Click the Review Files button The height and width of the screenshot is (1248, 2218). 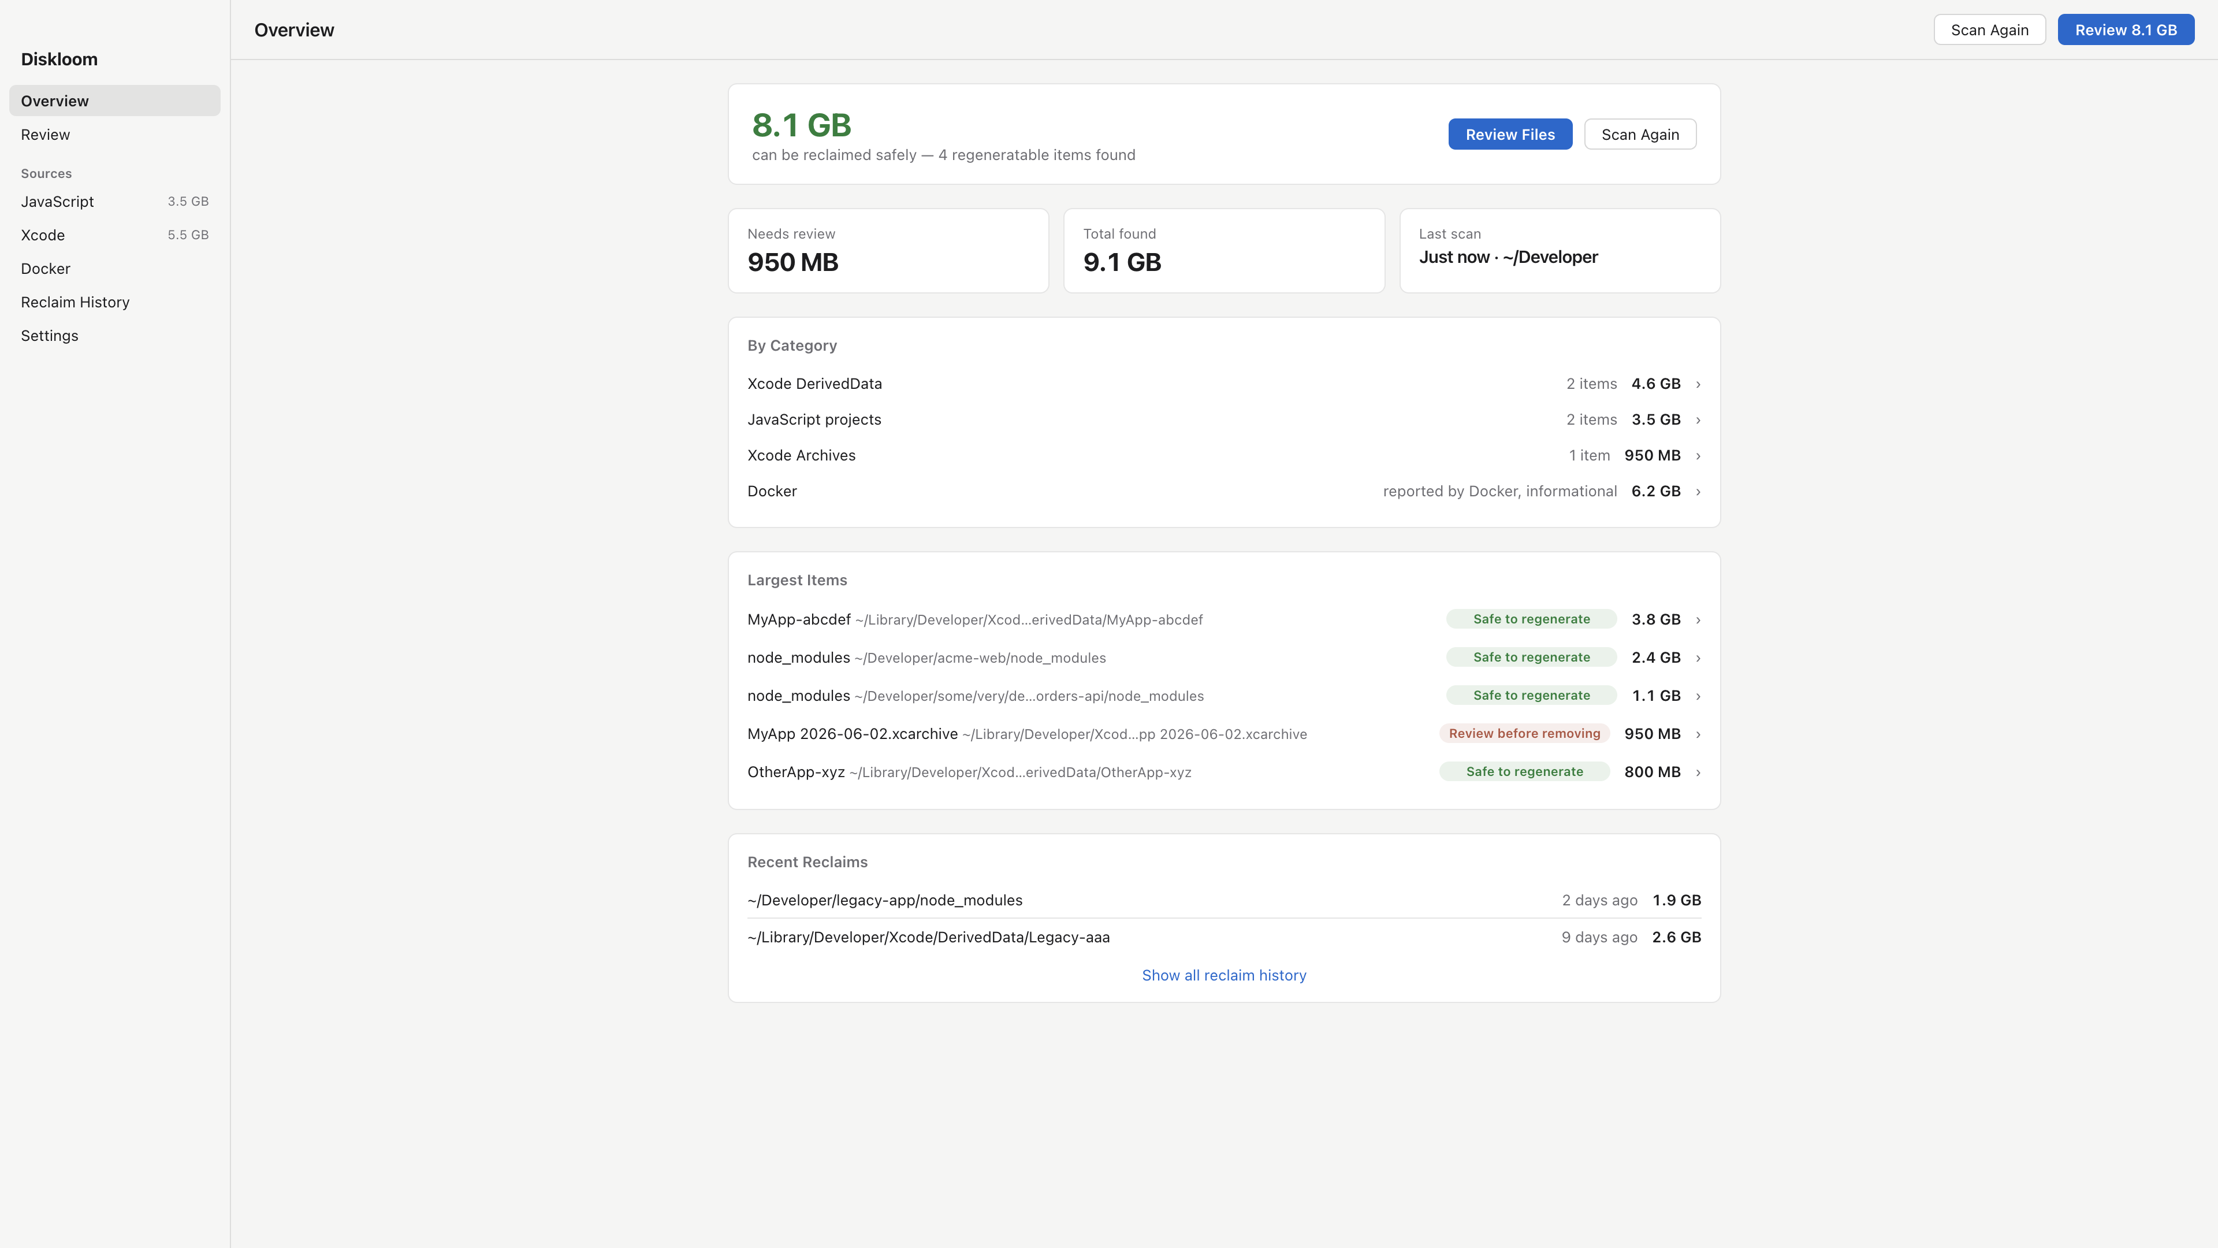(1510, 135)
